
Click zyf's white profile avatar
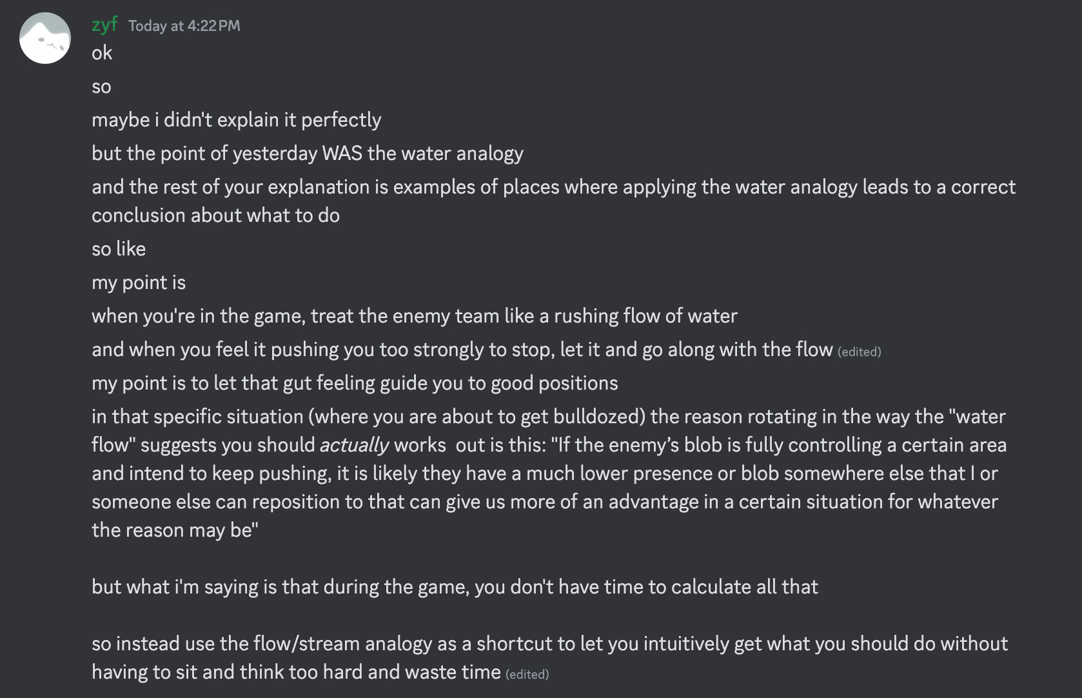tap(45, 38)
